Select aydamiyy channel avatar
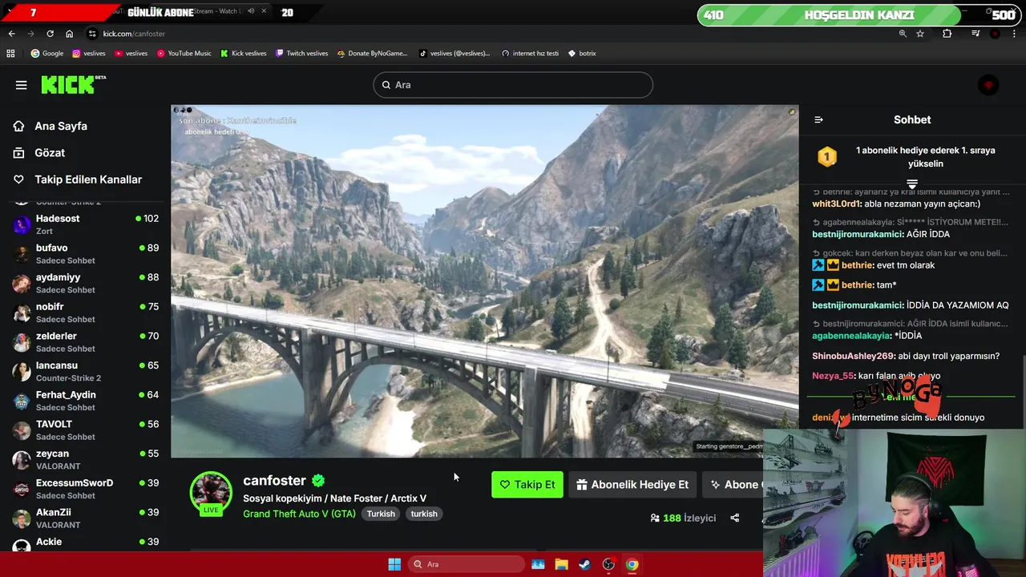This screenshot has height=577, width=1026. 22,283
